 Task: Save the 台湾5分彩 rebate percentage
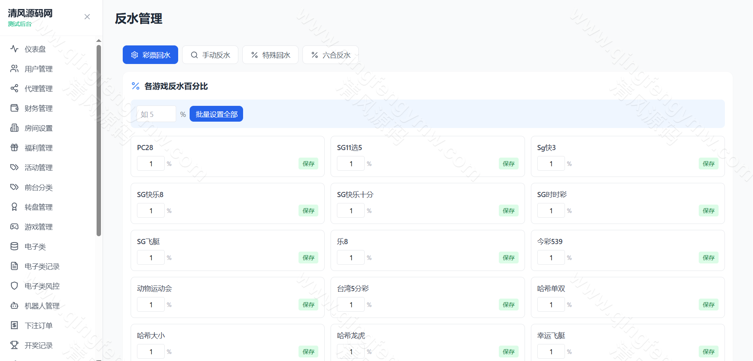pyautogui.click(x=509, y=305)
